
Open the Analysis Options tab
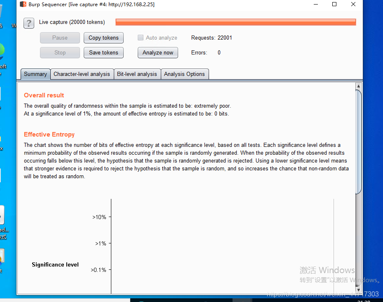click(x=184, y=74)
